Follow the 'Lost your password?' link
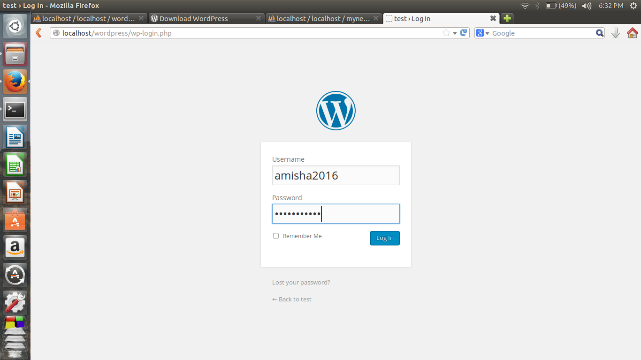This screenshot has width=641, height=360. [x=301, y=282]
